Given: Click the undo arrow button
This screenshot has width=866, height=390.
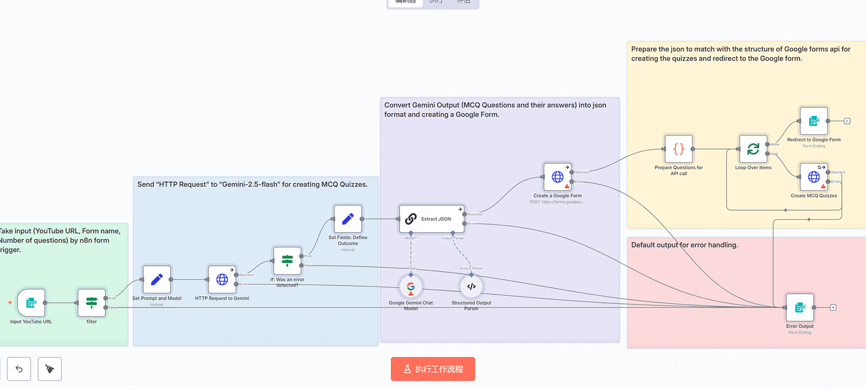Looking at the screenshot, I should [x=19, y=369].
